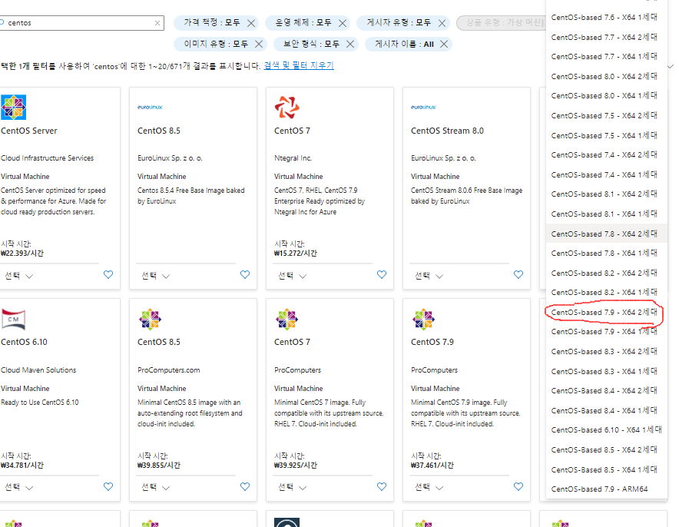Select CentOS-based 7.5 - X64 1세대 plan
The image size is (679, 527).
(x=605, y=135)
